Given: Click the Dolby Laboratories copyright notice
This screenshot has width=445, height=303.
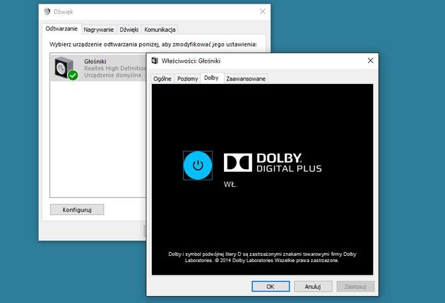Looking at the screenshot, I should pos(262,257).
